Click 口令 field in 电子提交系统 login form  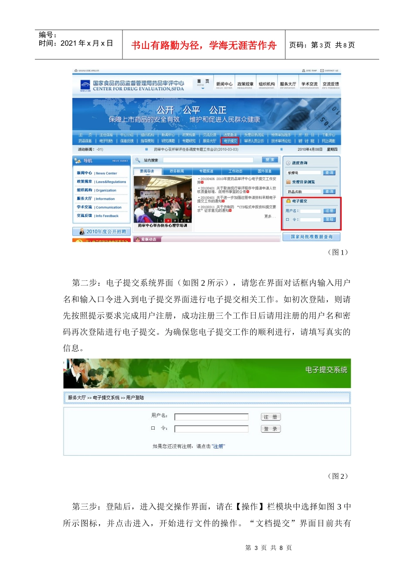(211, 429)
